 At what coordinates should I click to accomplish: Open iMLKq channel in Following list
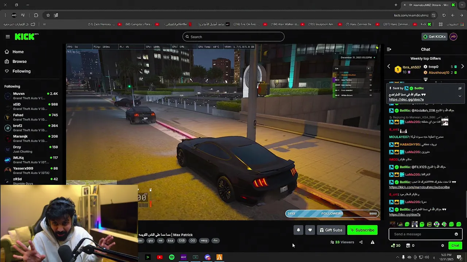coord(31,160)
